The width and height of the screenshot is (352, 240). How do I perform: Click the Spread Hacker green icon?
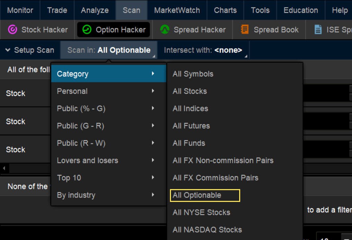165,29
